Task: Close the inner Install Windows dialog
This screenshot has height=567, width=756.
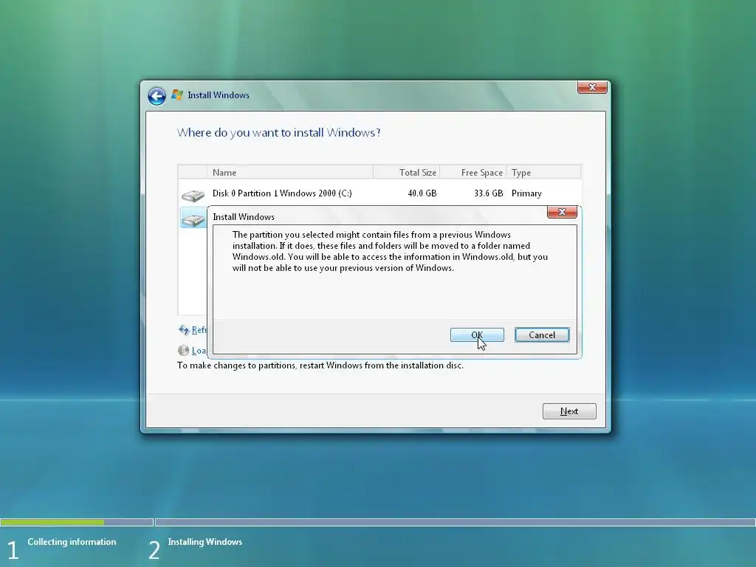Action: point(562,212)
